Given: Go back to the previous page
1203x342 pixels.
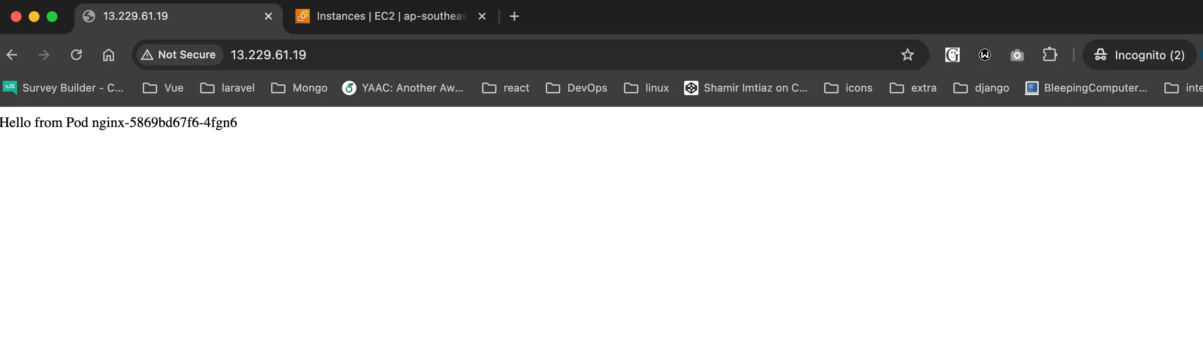Looking at the screenshot, I should coord(12,55).
